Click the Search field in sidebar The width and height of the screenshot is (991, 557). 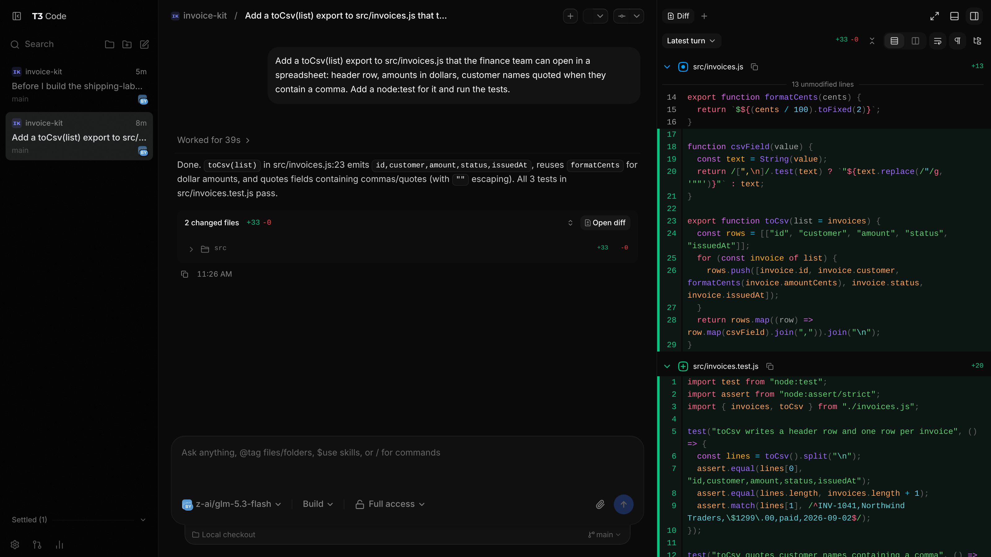tap(39, 44)
